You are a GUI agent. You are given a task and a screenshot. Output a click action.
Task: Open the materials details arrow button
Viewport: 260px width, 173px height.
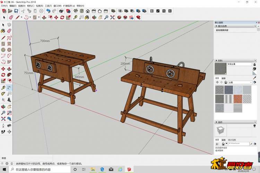pos(255,82)
